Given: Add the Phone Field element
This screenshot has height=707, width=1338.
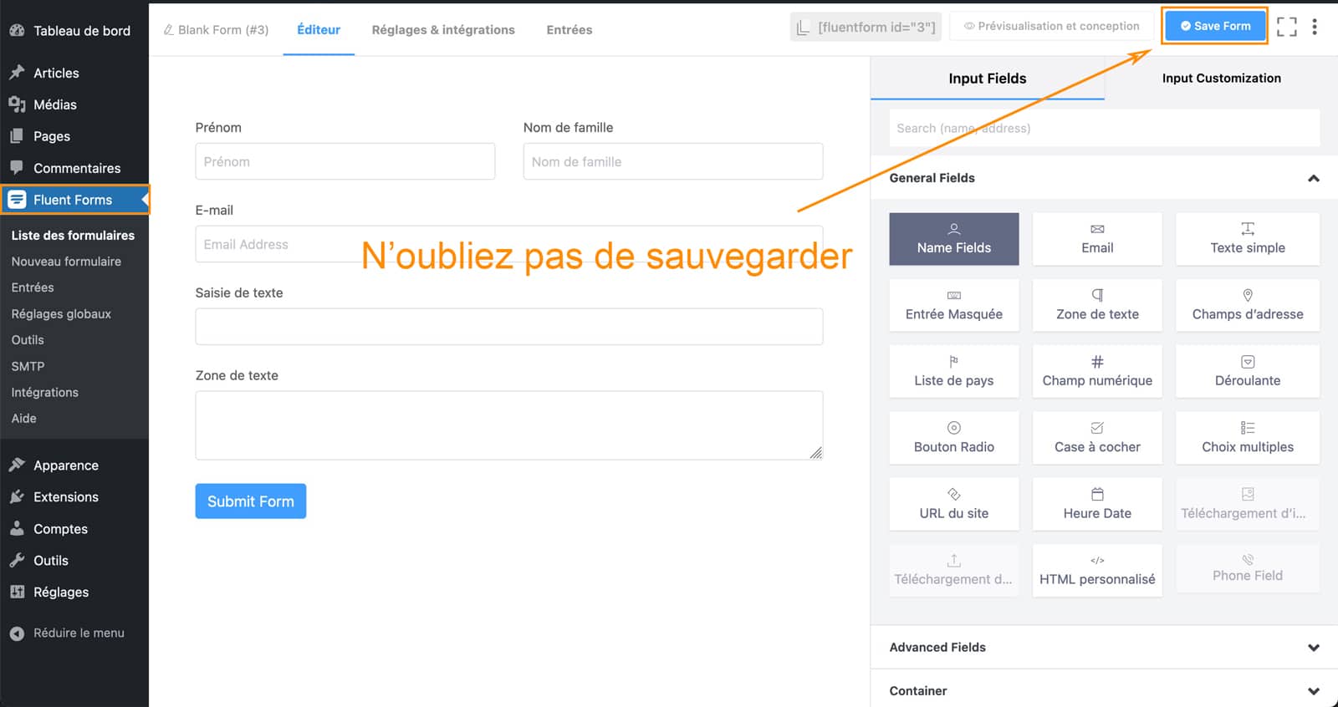Looking at the screenshot, I should tap(1247, 568).
